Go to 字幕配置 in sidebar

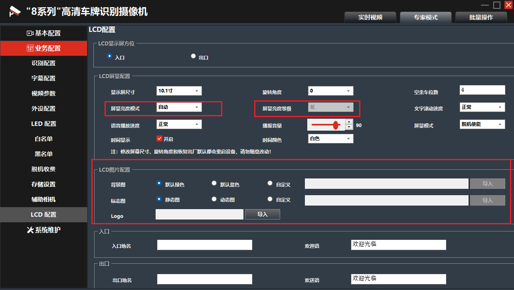(43, 78)
